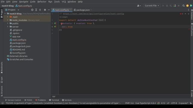Click the error count indicator in editor

[x=182, y=14]
